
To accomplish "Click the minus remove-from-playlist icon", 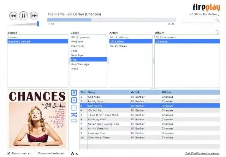I will (74, 108).
